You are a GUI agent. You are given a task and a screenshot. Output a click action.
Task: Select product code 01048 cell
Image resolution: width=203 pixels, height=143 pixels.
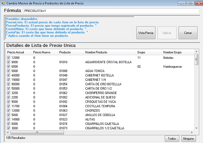point(63,75)
